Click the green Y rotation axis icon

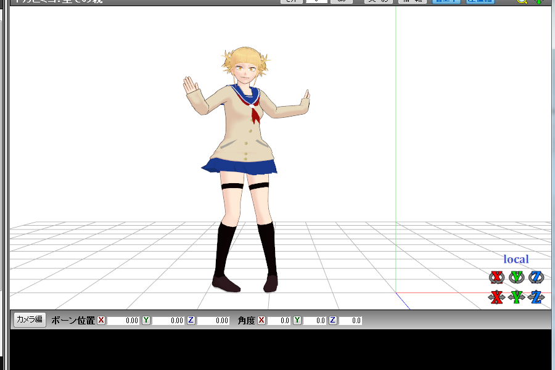[x=516, y=277]
